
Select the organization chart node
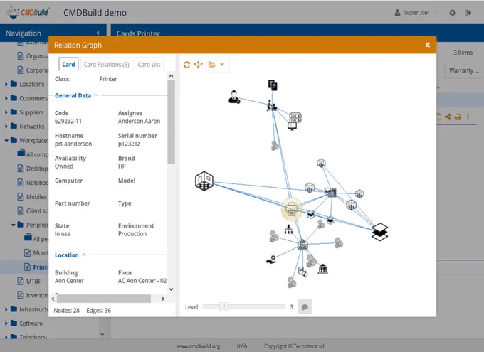[288, 229]
